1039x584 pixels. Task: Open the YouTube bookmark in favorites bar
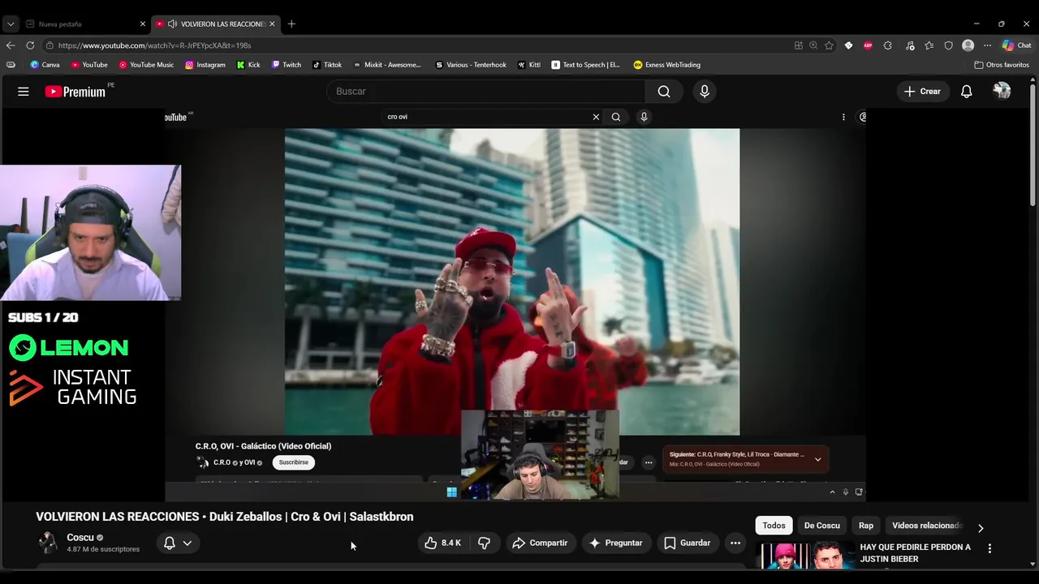(89, 65)
